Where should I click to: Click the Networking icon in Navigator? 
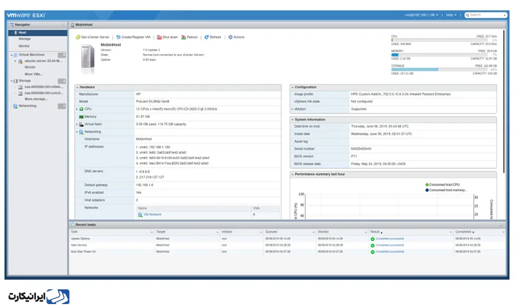click(x=15, y=106)
